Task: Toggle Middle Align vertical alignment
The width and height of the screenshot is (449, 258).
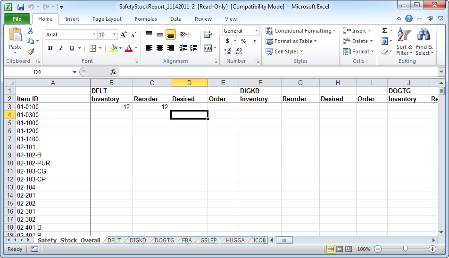Action: pyautogui.click(x=160, y=34)
